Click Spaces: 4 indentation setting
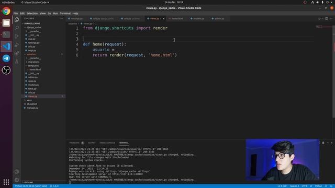The image size is (335, 188). coord(294,186)
